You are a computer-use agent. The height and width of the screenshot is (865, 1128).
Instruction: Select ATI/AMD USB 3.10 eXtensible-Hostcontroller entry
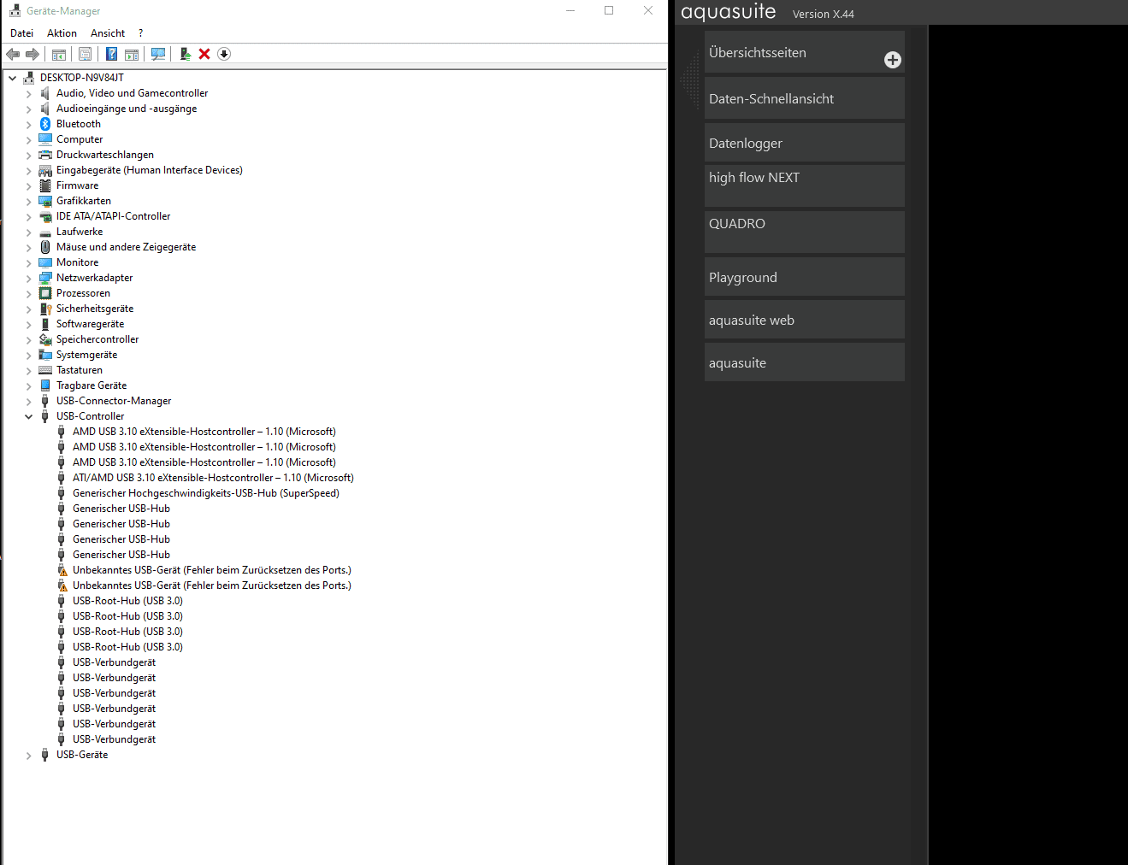[x=213, y=478]
